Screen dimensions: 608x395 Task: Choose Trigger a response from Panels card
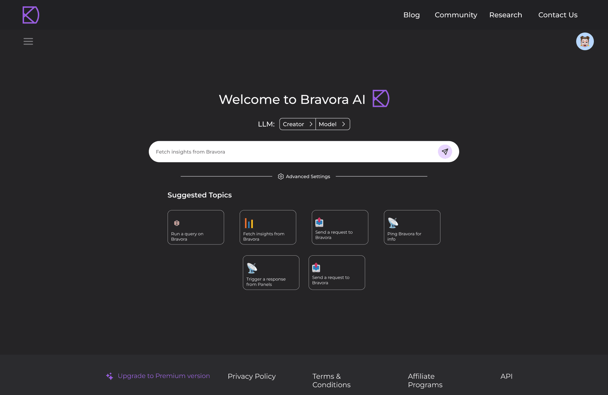271,273
